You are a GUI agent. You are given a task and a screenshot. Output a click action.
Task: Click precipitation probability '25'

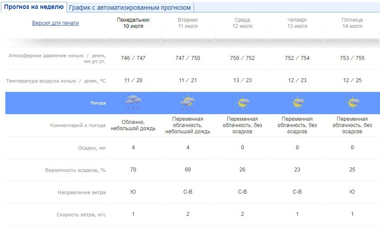tap(352, 170)
